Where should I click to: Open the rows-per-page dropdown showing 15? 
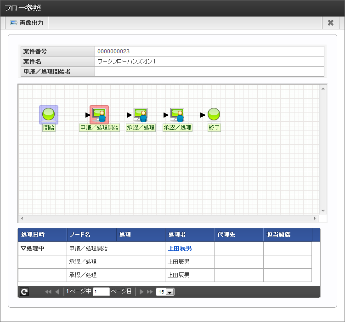click(x=165, y=292)
